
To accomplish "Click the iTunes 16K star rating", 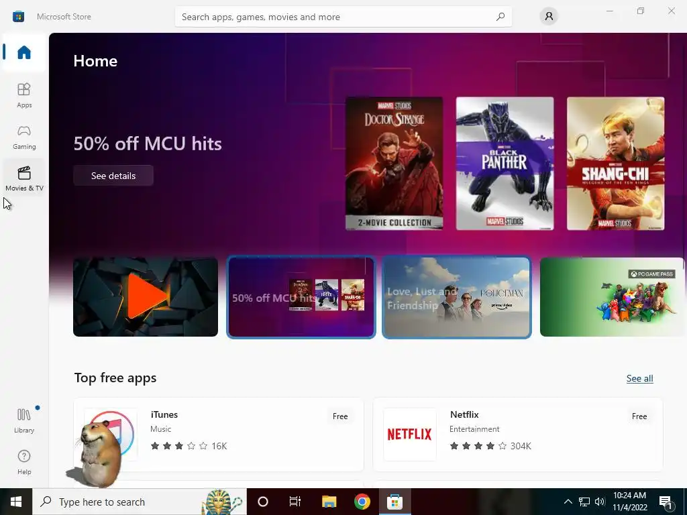I will 189,446.
